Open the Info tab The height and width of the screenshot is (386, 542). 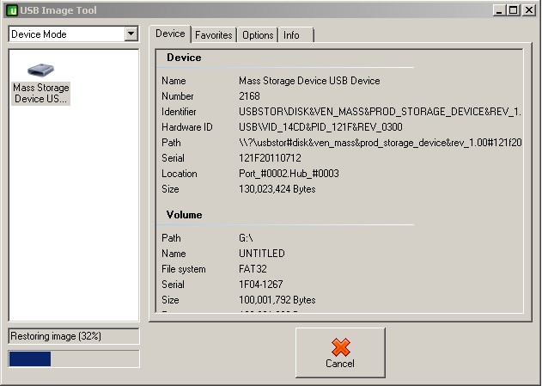point(295,35)
